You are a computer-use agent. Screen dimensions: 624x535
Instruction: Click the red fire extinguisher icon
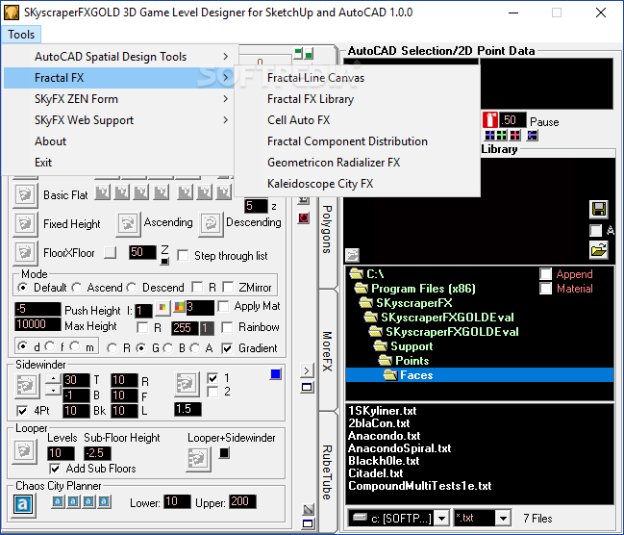point(490,120)
